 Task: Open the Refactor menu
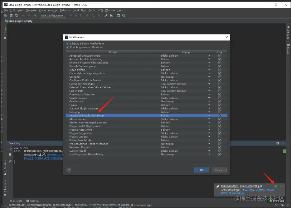(65, 10)
